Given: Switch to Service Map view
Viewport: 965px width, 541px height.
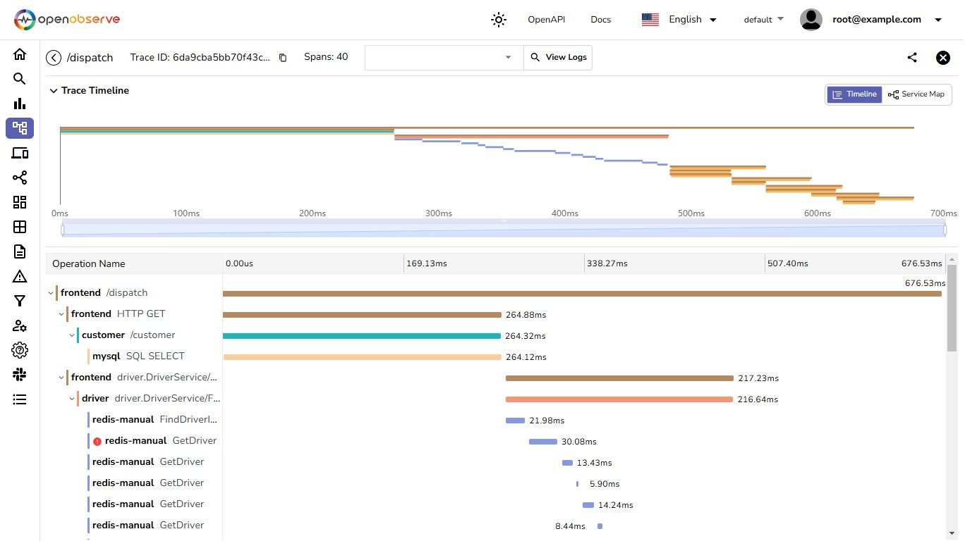Looking at the screenshot, I should [916, 94].
